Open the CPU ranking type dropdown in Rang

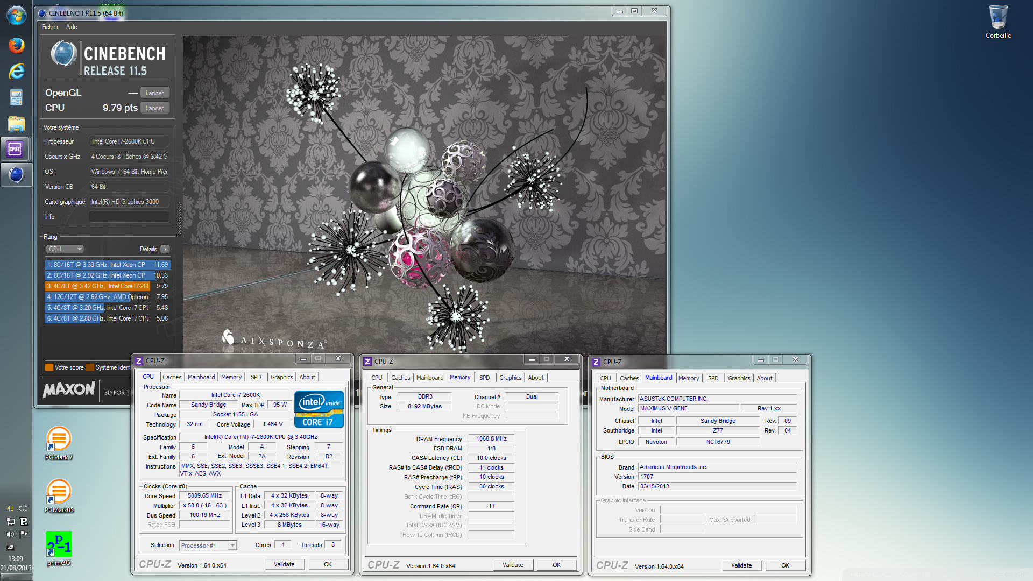pos(65,249)
